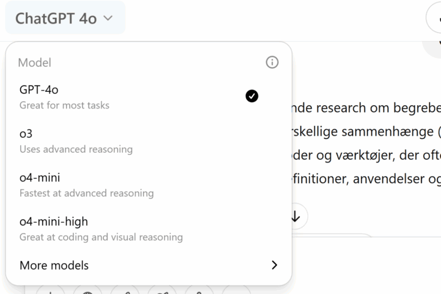Click "Great for most tasks" subtitle
The image size is (441, 294).
point(64,105)
